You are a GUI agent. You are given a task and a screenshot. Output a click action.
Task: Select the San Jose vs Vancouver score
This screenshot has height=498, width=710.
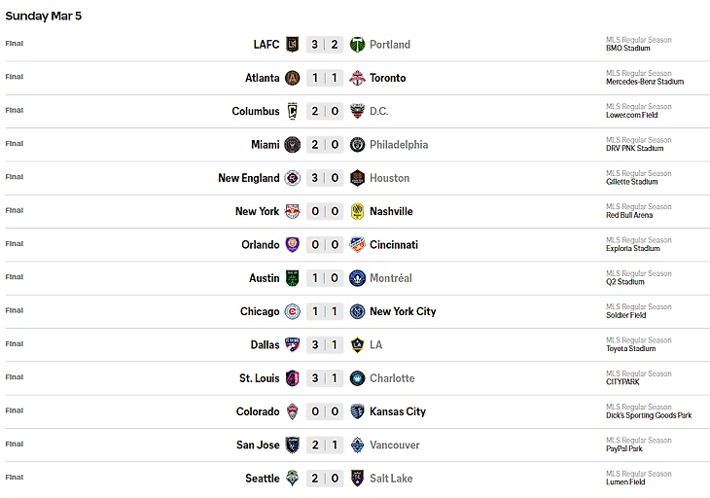pos(324,445)
